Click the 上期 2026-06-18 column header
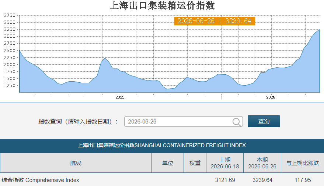 pyautogui.click(x=225, y=163)
